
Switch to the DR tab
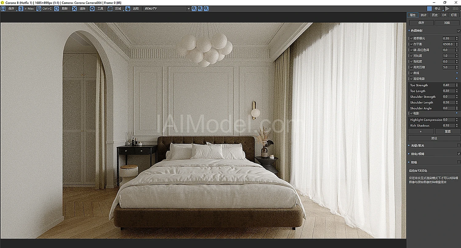pyautogui.click(x=444, y=15)
